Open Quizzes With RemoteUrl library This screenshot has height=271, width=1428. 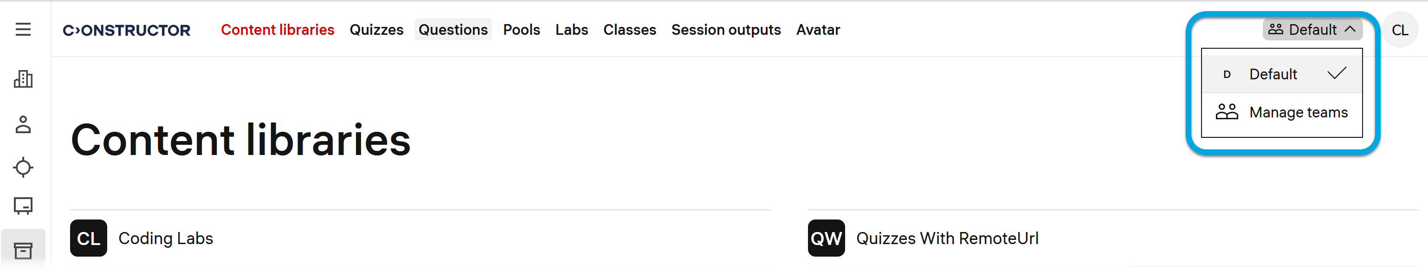coord(946,239)
